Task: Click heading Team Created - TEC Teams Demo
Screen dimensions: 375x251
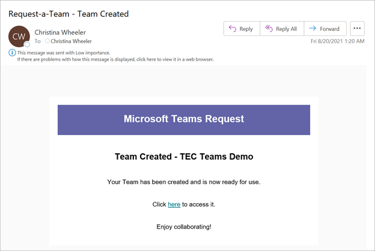Action: tap(184, 157)
